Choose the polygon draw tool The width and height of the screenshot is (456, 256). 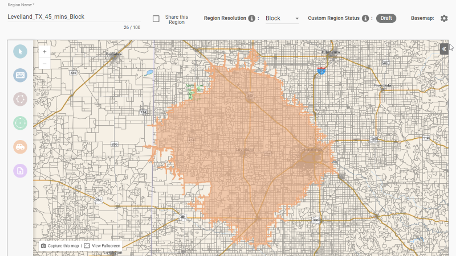21,99
